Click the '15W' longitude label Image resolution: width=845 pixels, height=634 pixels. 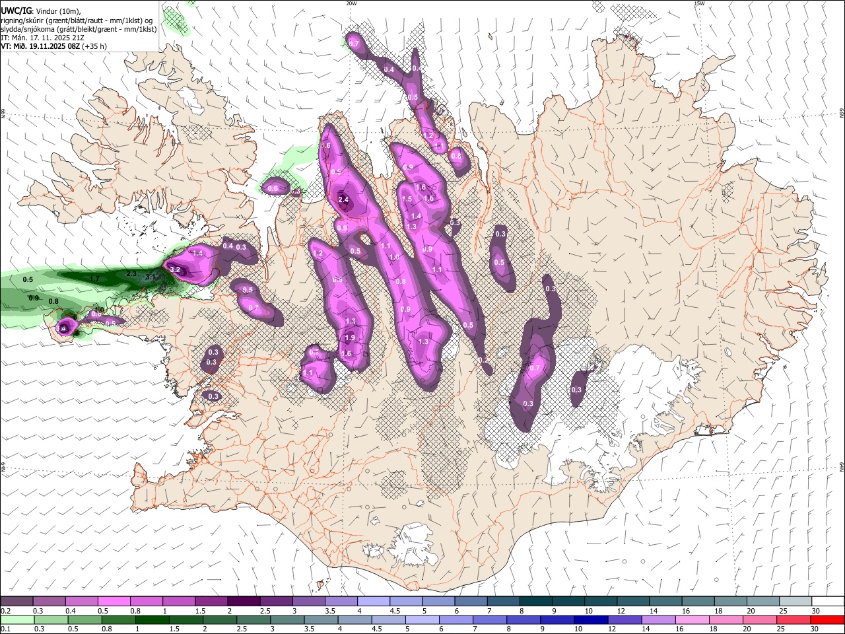pyautogui.click(x=699, y=3)
